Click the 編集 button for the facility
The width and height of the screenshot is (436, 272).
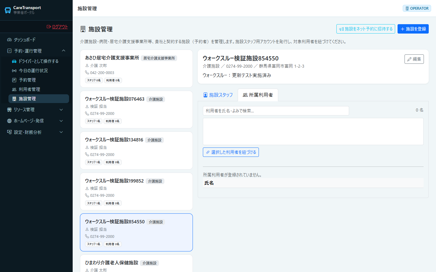tap(414, 59)
